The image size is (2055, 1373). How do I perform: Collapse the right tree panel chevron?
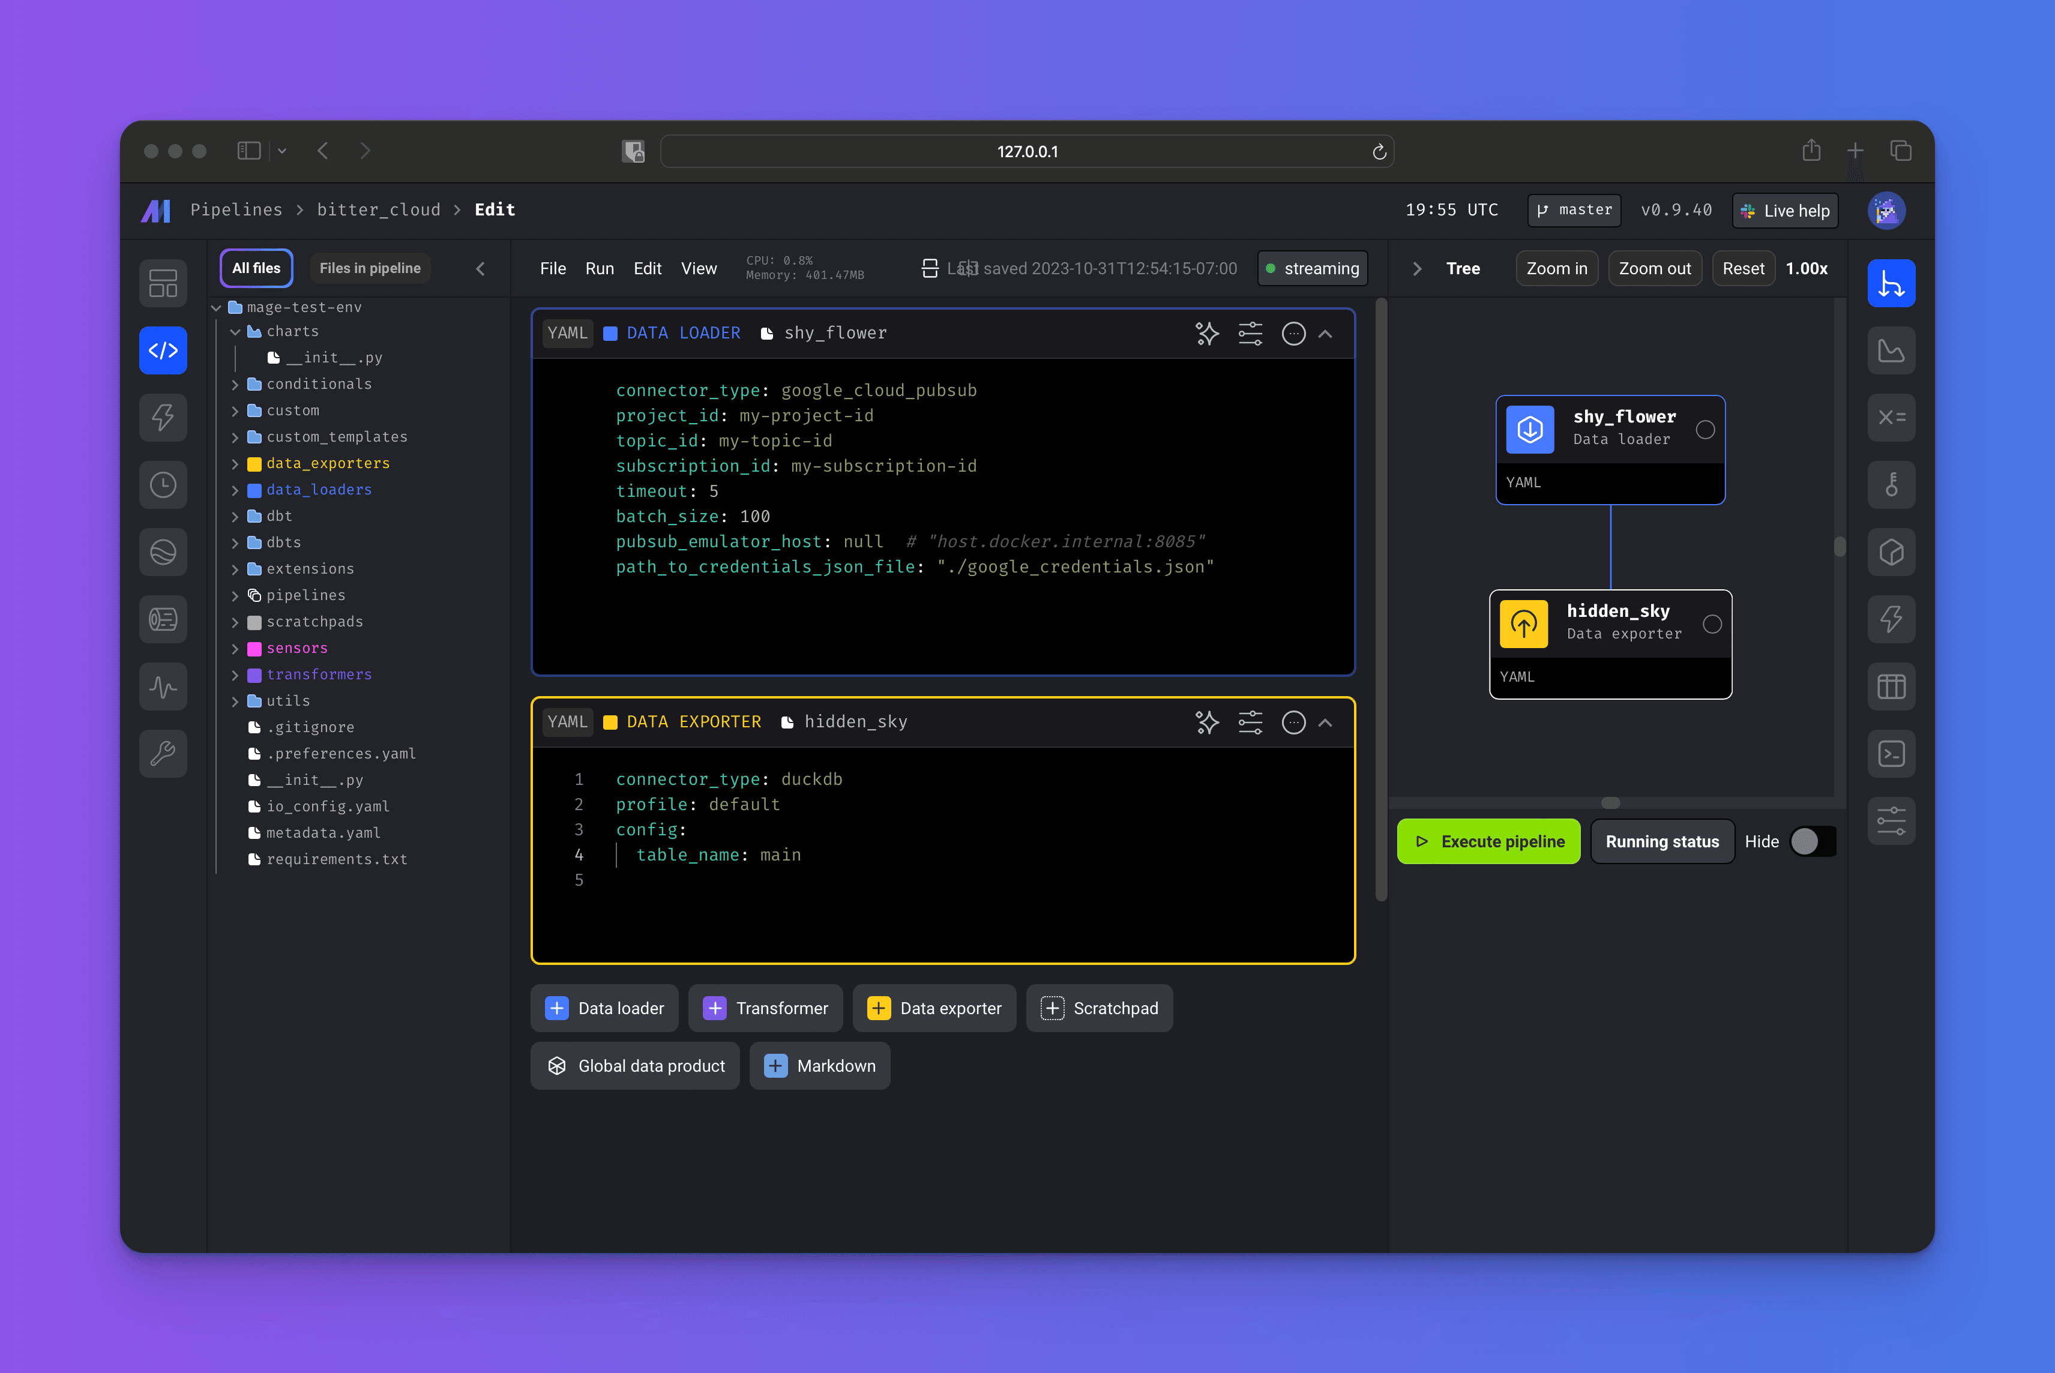(x=1416, y=269)
